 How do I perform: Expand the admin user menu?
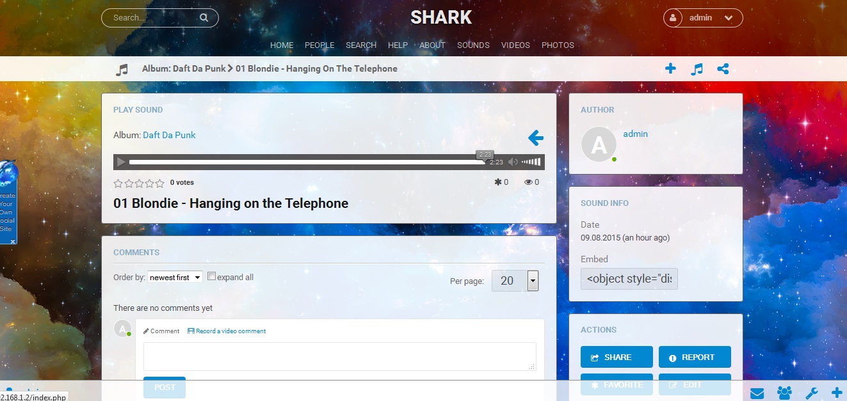(x=703, y=18)
